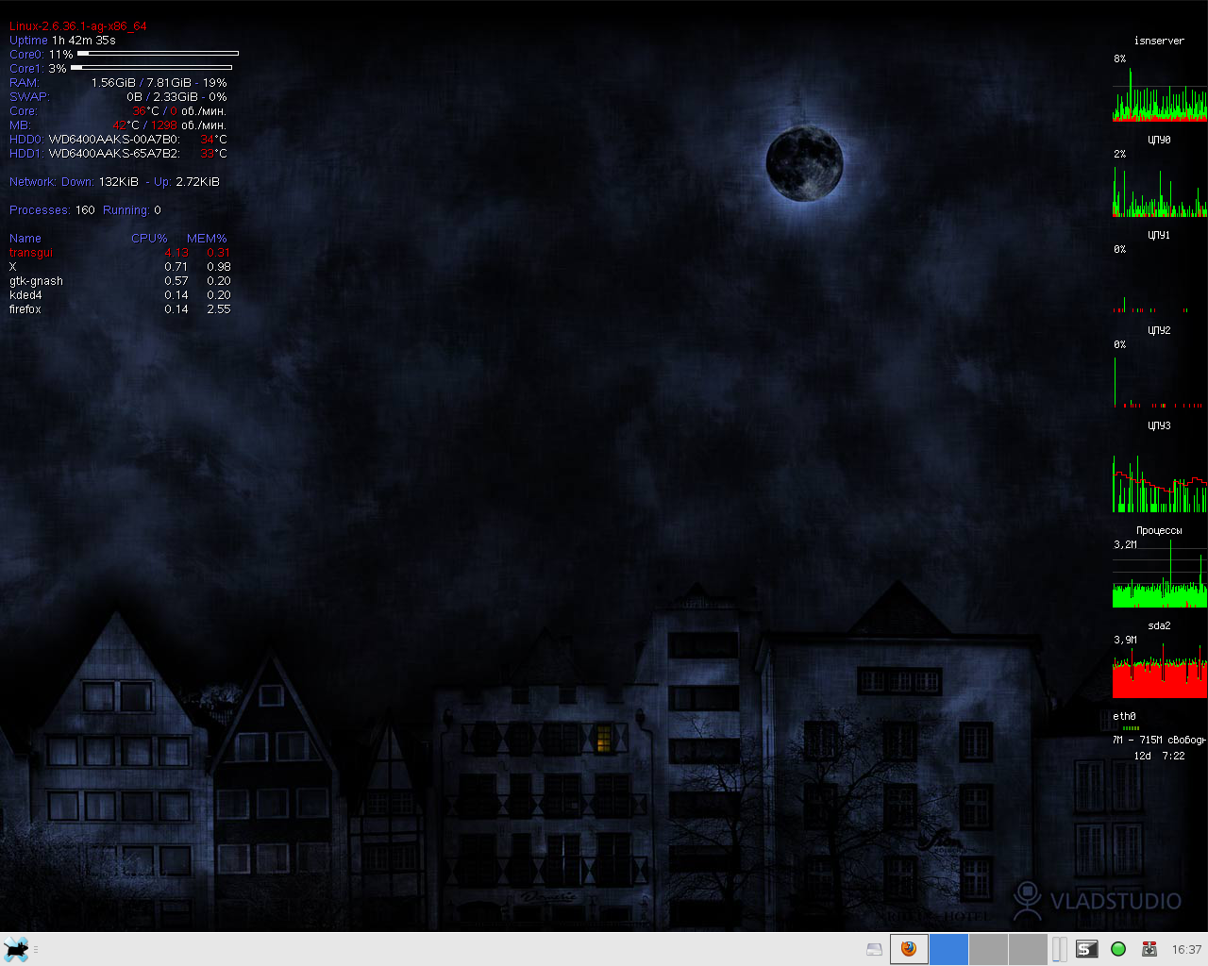Click the panel handle beside the menu icon
The width and height of the screenshot is (1208, 966).
click(x=36, y=949)
